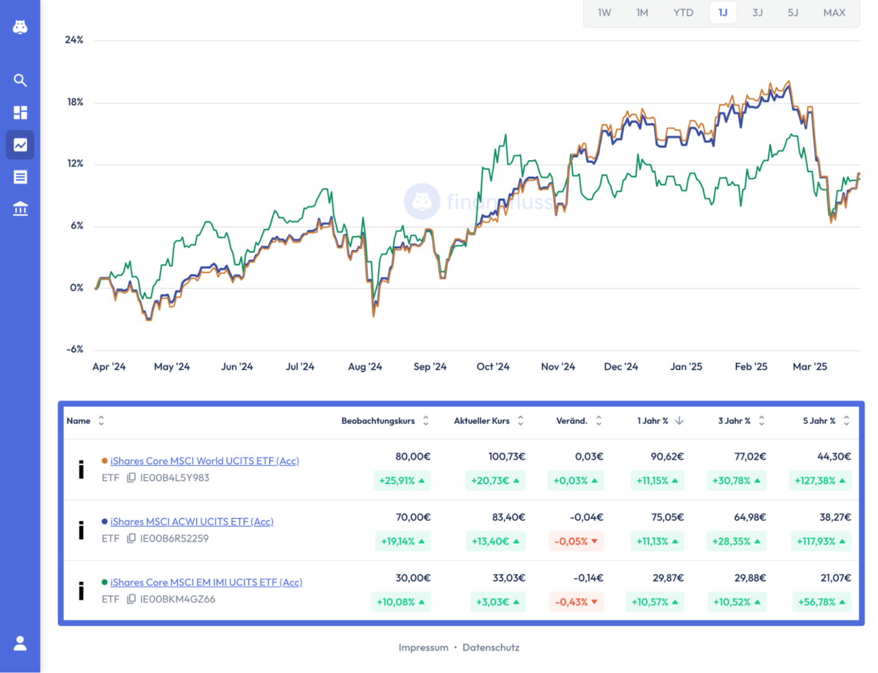Click the +0,03% change badge
The width and height of the screenshot is (878, 673).
click(x=576, y=480)
